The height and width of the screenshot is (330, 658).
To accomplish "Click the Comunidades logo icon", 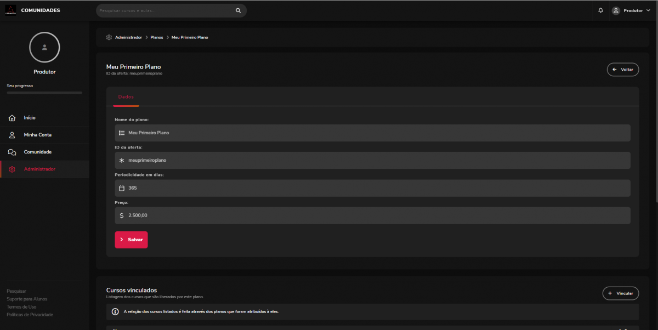I will [x=10, y=10].
